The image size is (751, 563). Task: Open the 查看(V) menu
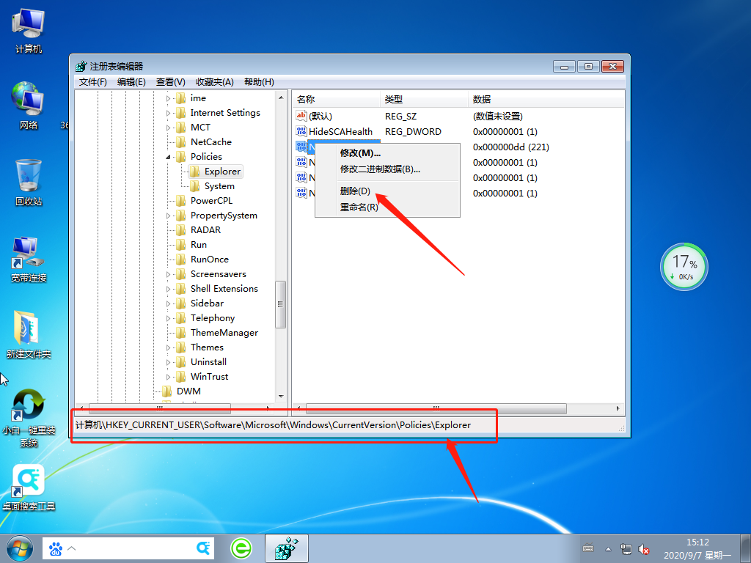(169, 81)
